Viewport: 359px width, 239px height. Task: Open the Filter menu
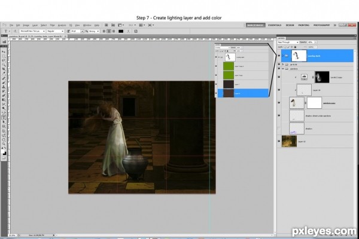(x=53, y=25)
